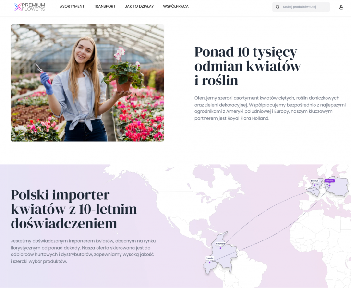This screenshot has width=351, height=288.
Task: Click the Premium Flowers logo text
Action: [x=34, y=7]
